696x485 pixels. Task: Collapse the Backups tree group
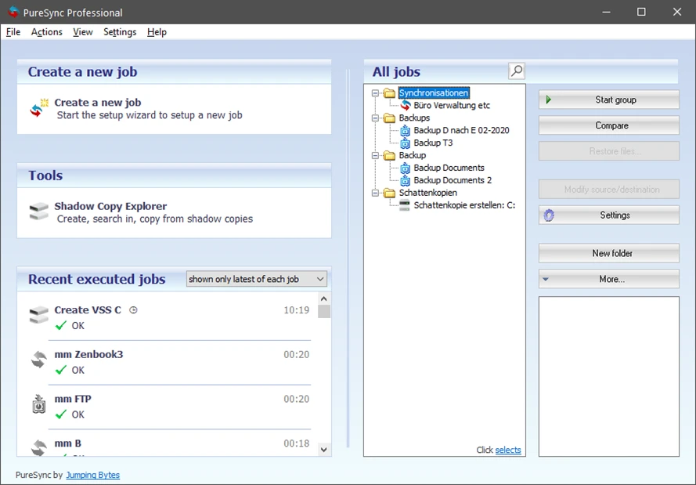[x=376, y=118]
